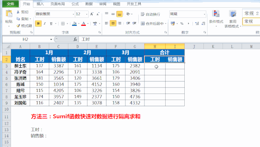Open Format as Table (套用表格格式)
The image size is (260, 147).
233,19
